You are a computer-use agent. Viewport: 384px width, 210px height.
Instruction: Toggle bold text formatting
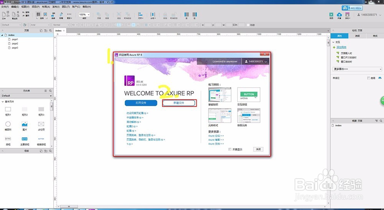click(82, 25)
